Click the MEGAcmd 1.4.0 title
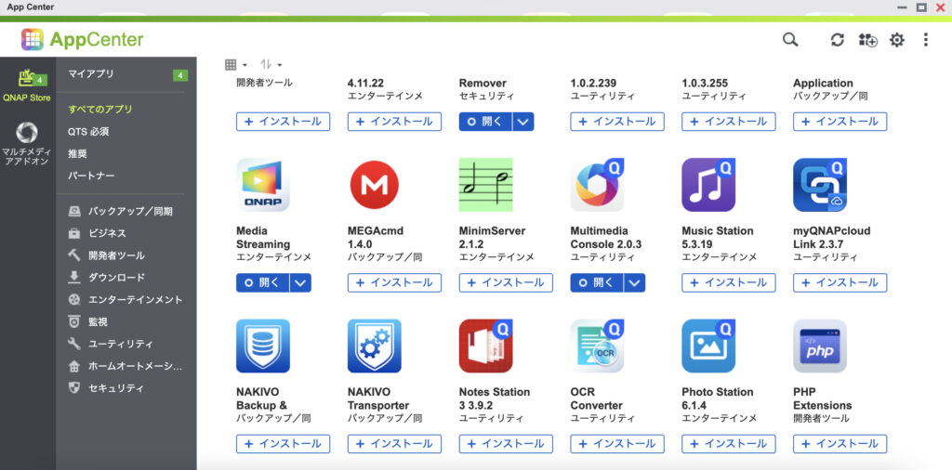This screenshot has width=952, height=470. point(376,238)
